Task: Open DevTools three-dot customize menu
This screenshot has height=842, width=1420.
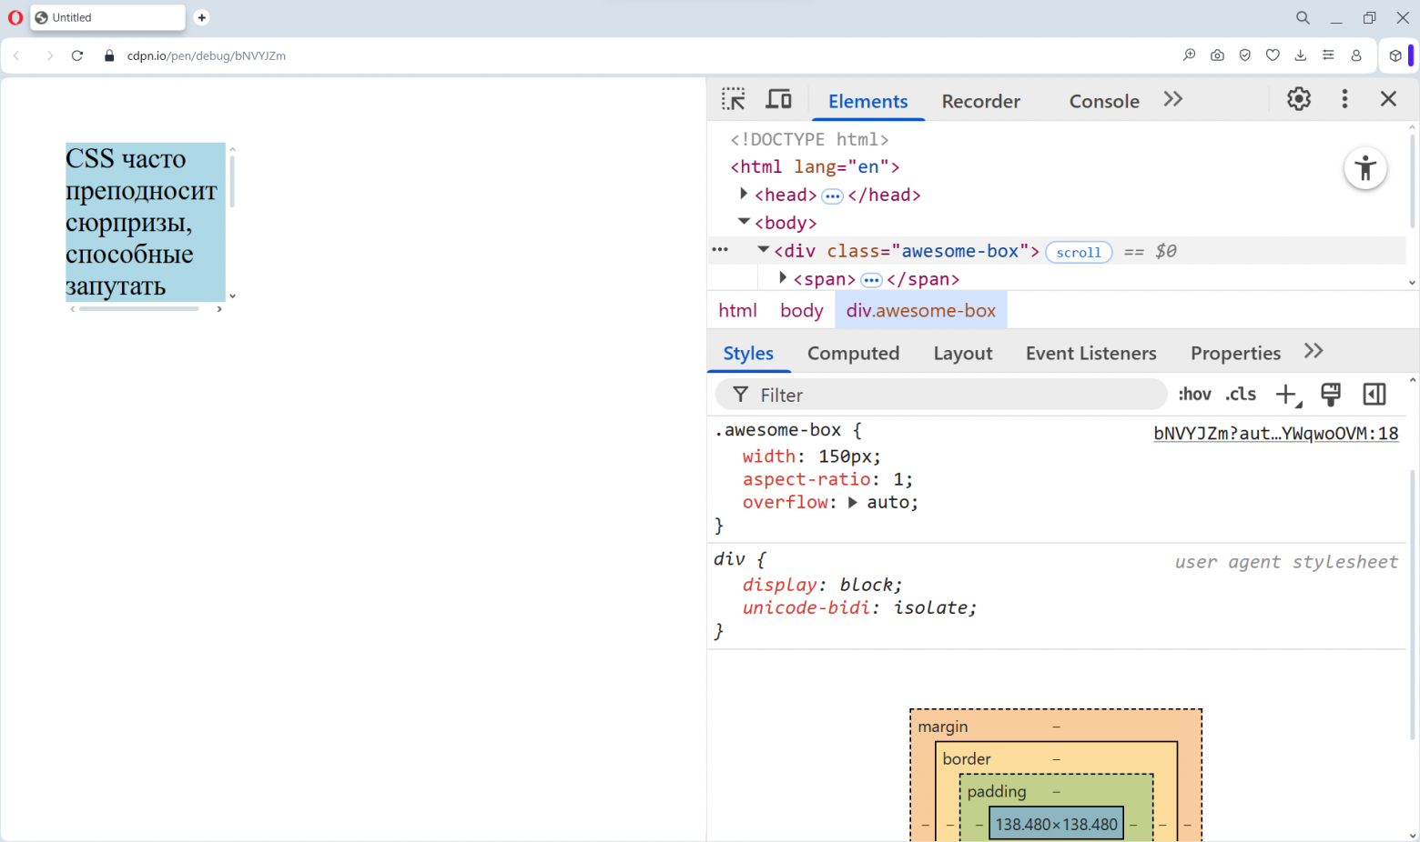Action: click(1344, 99)
